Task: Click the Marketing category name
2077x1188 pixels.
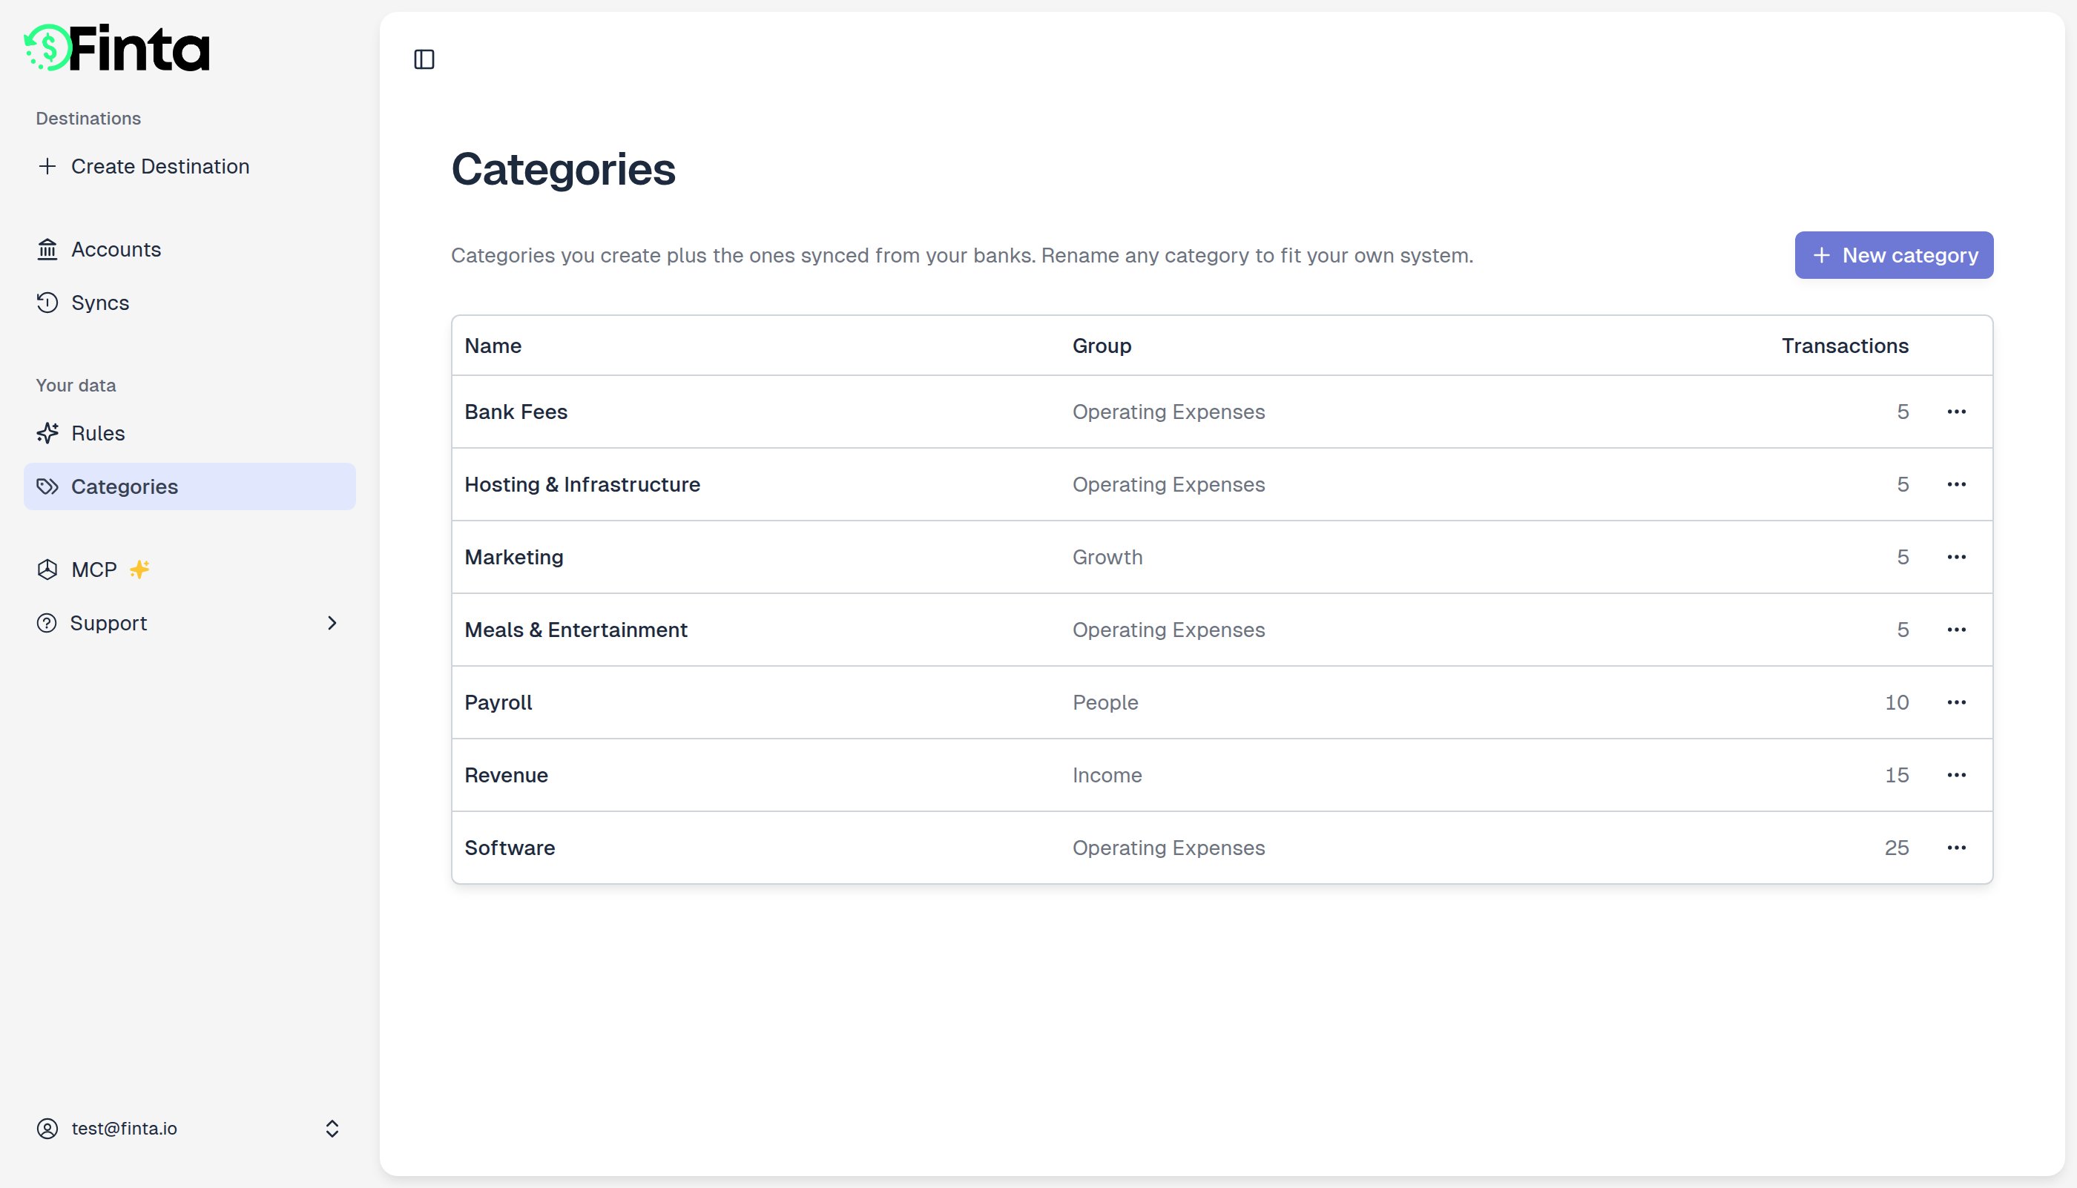Action: (x=513, y=557)
